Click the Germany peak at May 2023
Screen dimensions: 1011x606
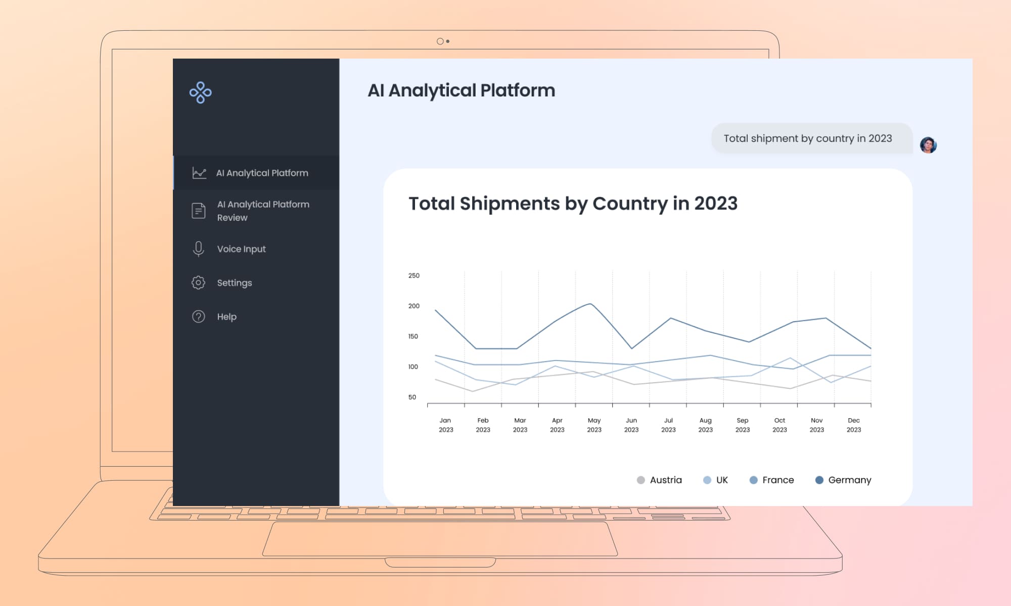pos(590,304)
